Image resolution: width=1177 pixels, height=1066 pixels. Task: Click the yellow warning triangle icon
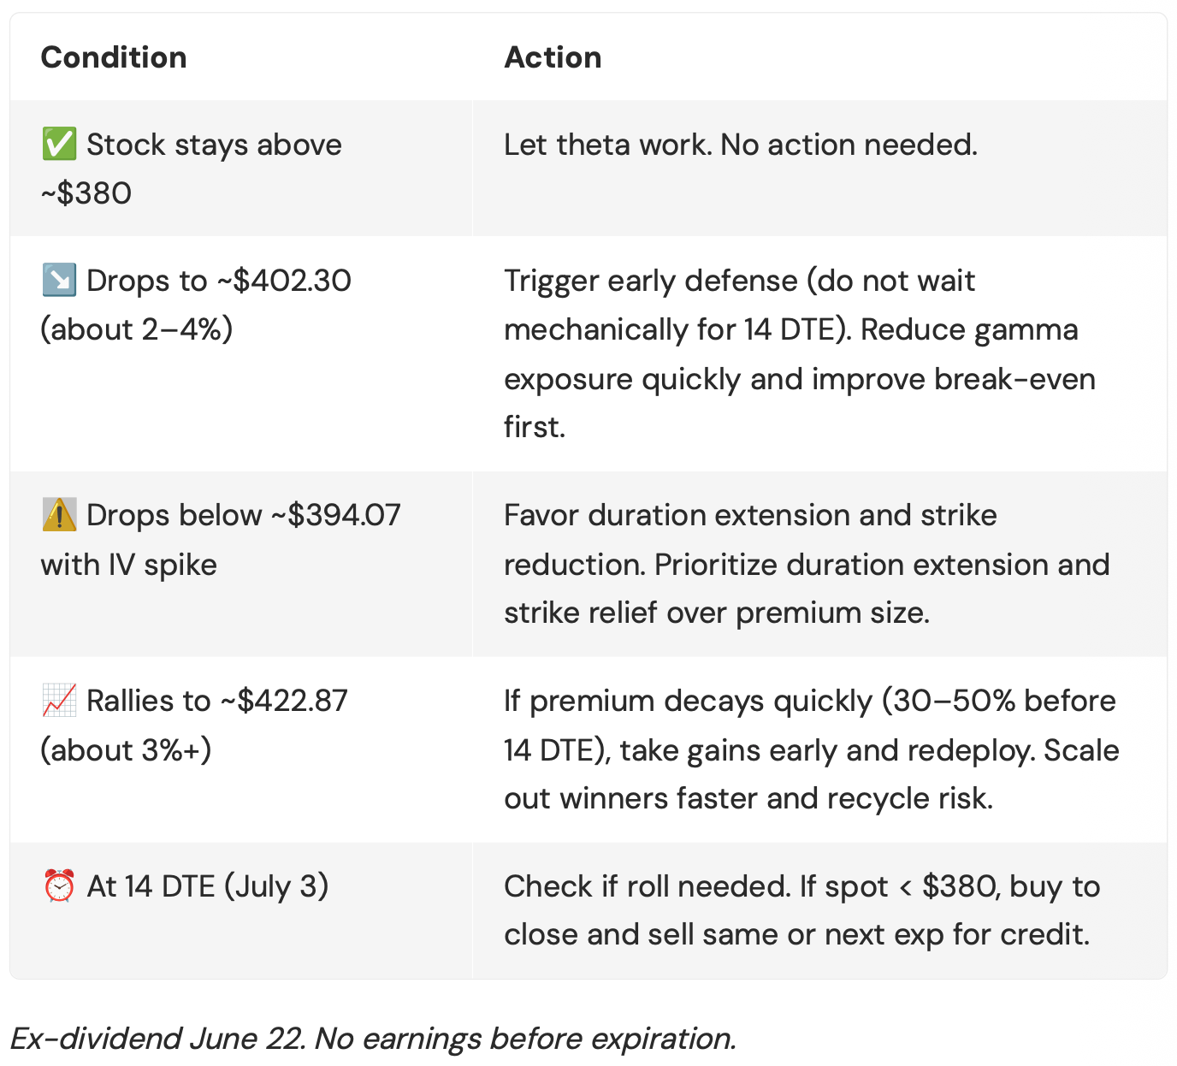pyautogui.click(x=59, y=515)
